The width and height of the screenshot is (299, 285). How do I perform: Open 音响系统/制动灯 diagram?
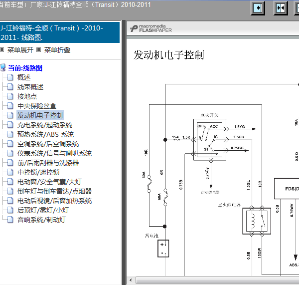(41, 220)
